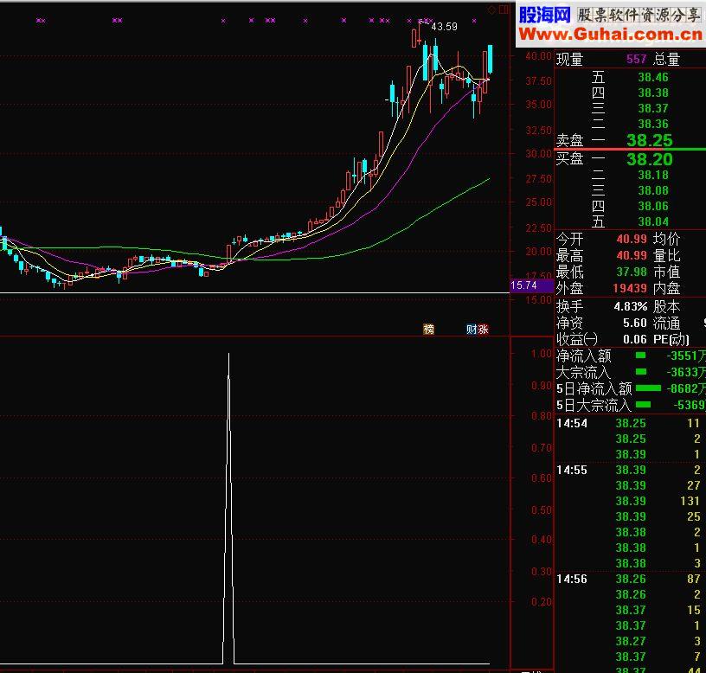Screen dimensions: 706x673
Task: Click the 量比 label
Action: (x=666, y=255)
